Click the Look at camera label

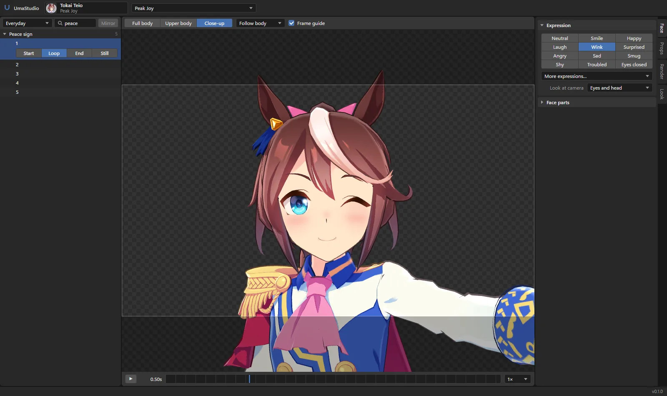[567, 88]
